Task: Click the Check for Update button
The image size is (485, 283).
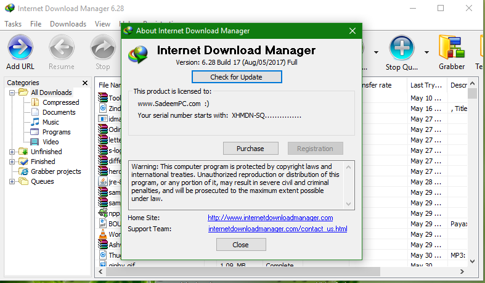Action: tap(237, 77)
